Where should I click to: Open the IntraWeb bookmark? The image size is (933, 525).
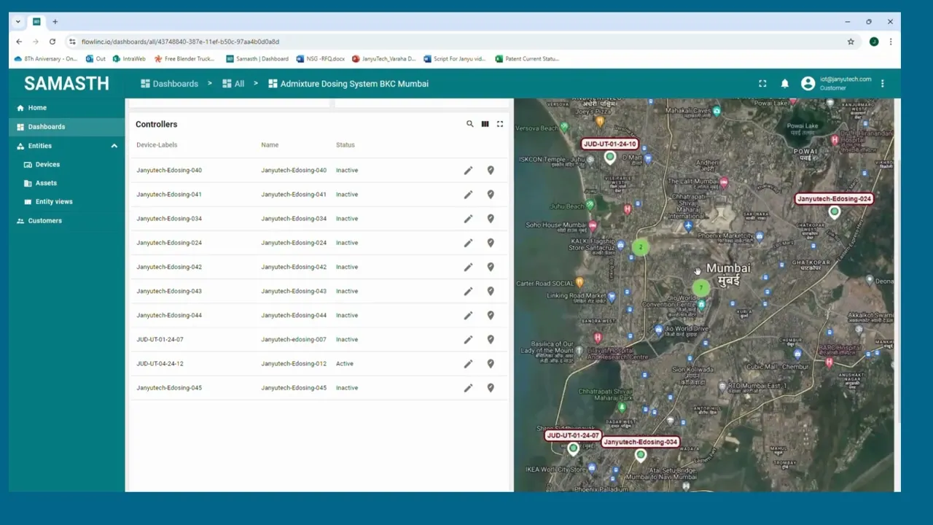[x=129, y=59]
